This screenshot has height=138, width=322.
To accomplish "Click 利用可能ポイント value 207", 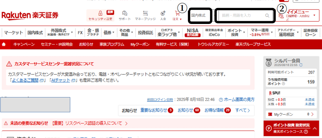I will click(x=311, y=73).
